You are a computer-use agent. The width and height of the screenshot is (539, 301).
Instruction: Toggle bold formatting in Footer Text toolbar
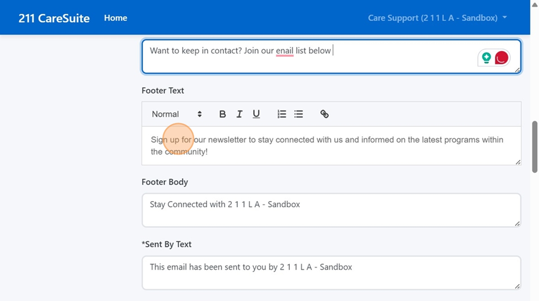(x=222, y=114)
